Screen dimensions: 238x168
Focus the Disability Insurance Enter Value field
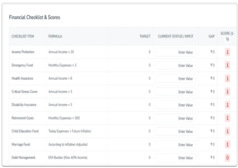coord(176,105)
